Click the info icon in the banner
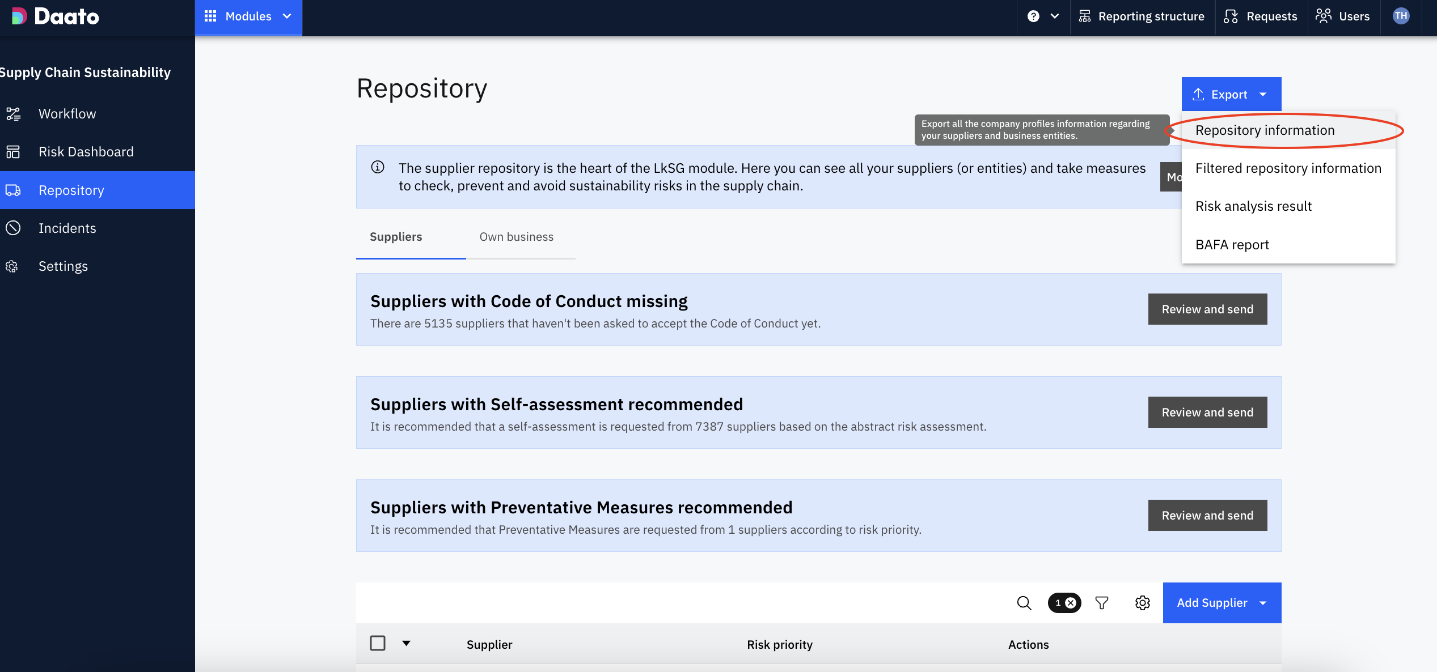Image resolution: width=1437 pixels, height=672 pixels. tap(378, 167)
